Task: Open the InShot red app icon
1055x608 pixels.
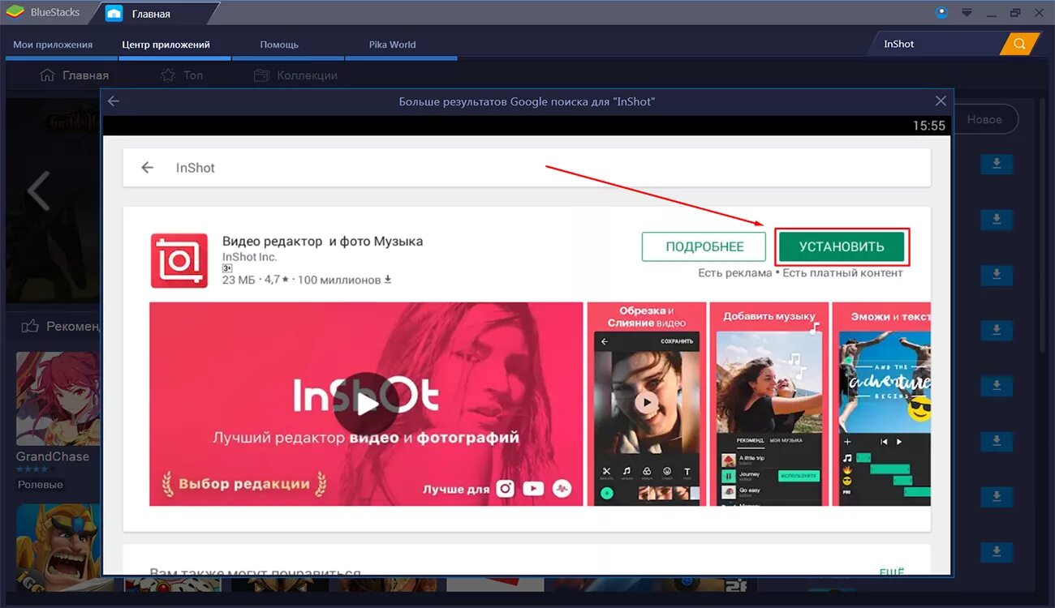Action: click(179, 260)
